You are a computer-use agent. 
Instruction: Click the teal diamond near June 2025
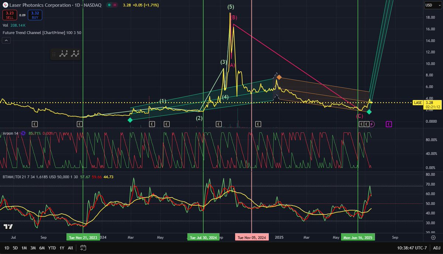pos(369,112)
